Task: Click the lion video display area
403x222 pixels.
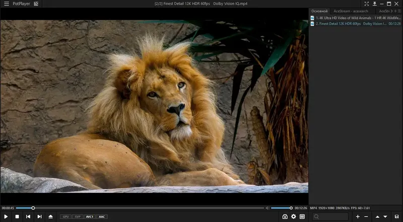Action: tap(154, 106)
